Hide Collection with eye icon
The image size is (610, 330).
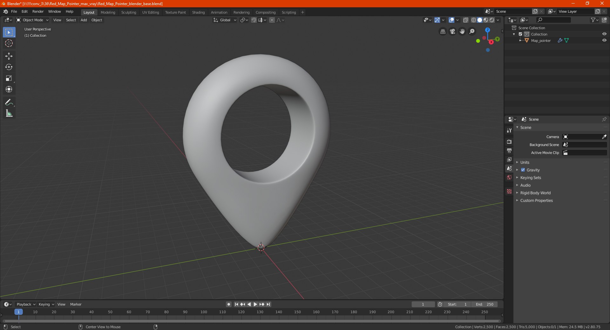click(604, 34)
